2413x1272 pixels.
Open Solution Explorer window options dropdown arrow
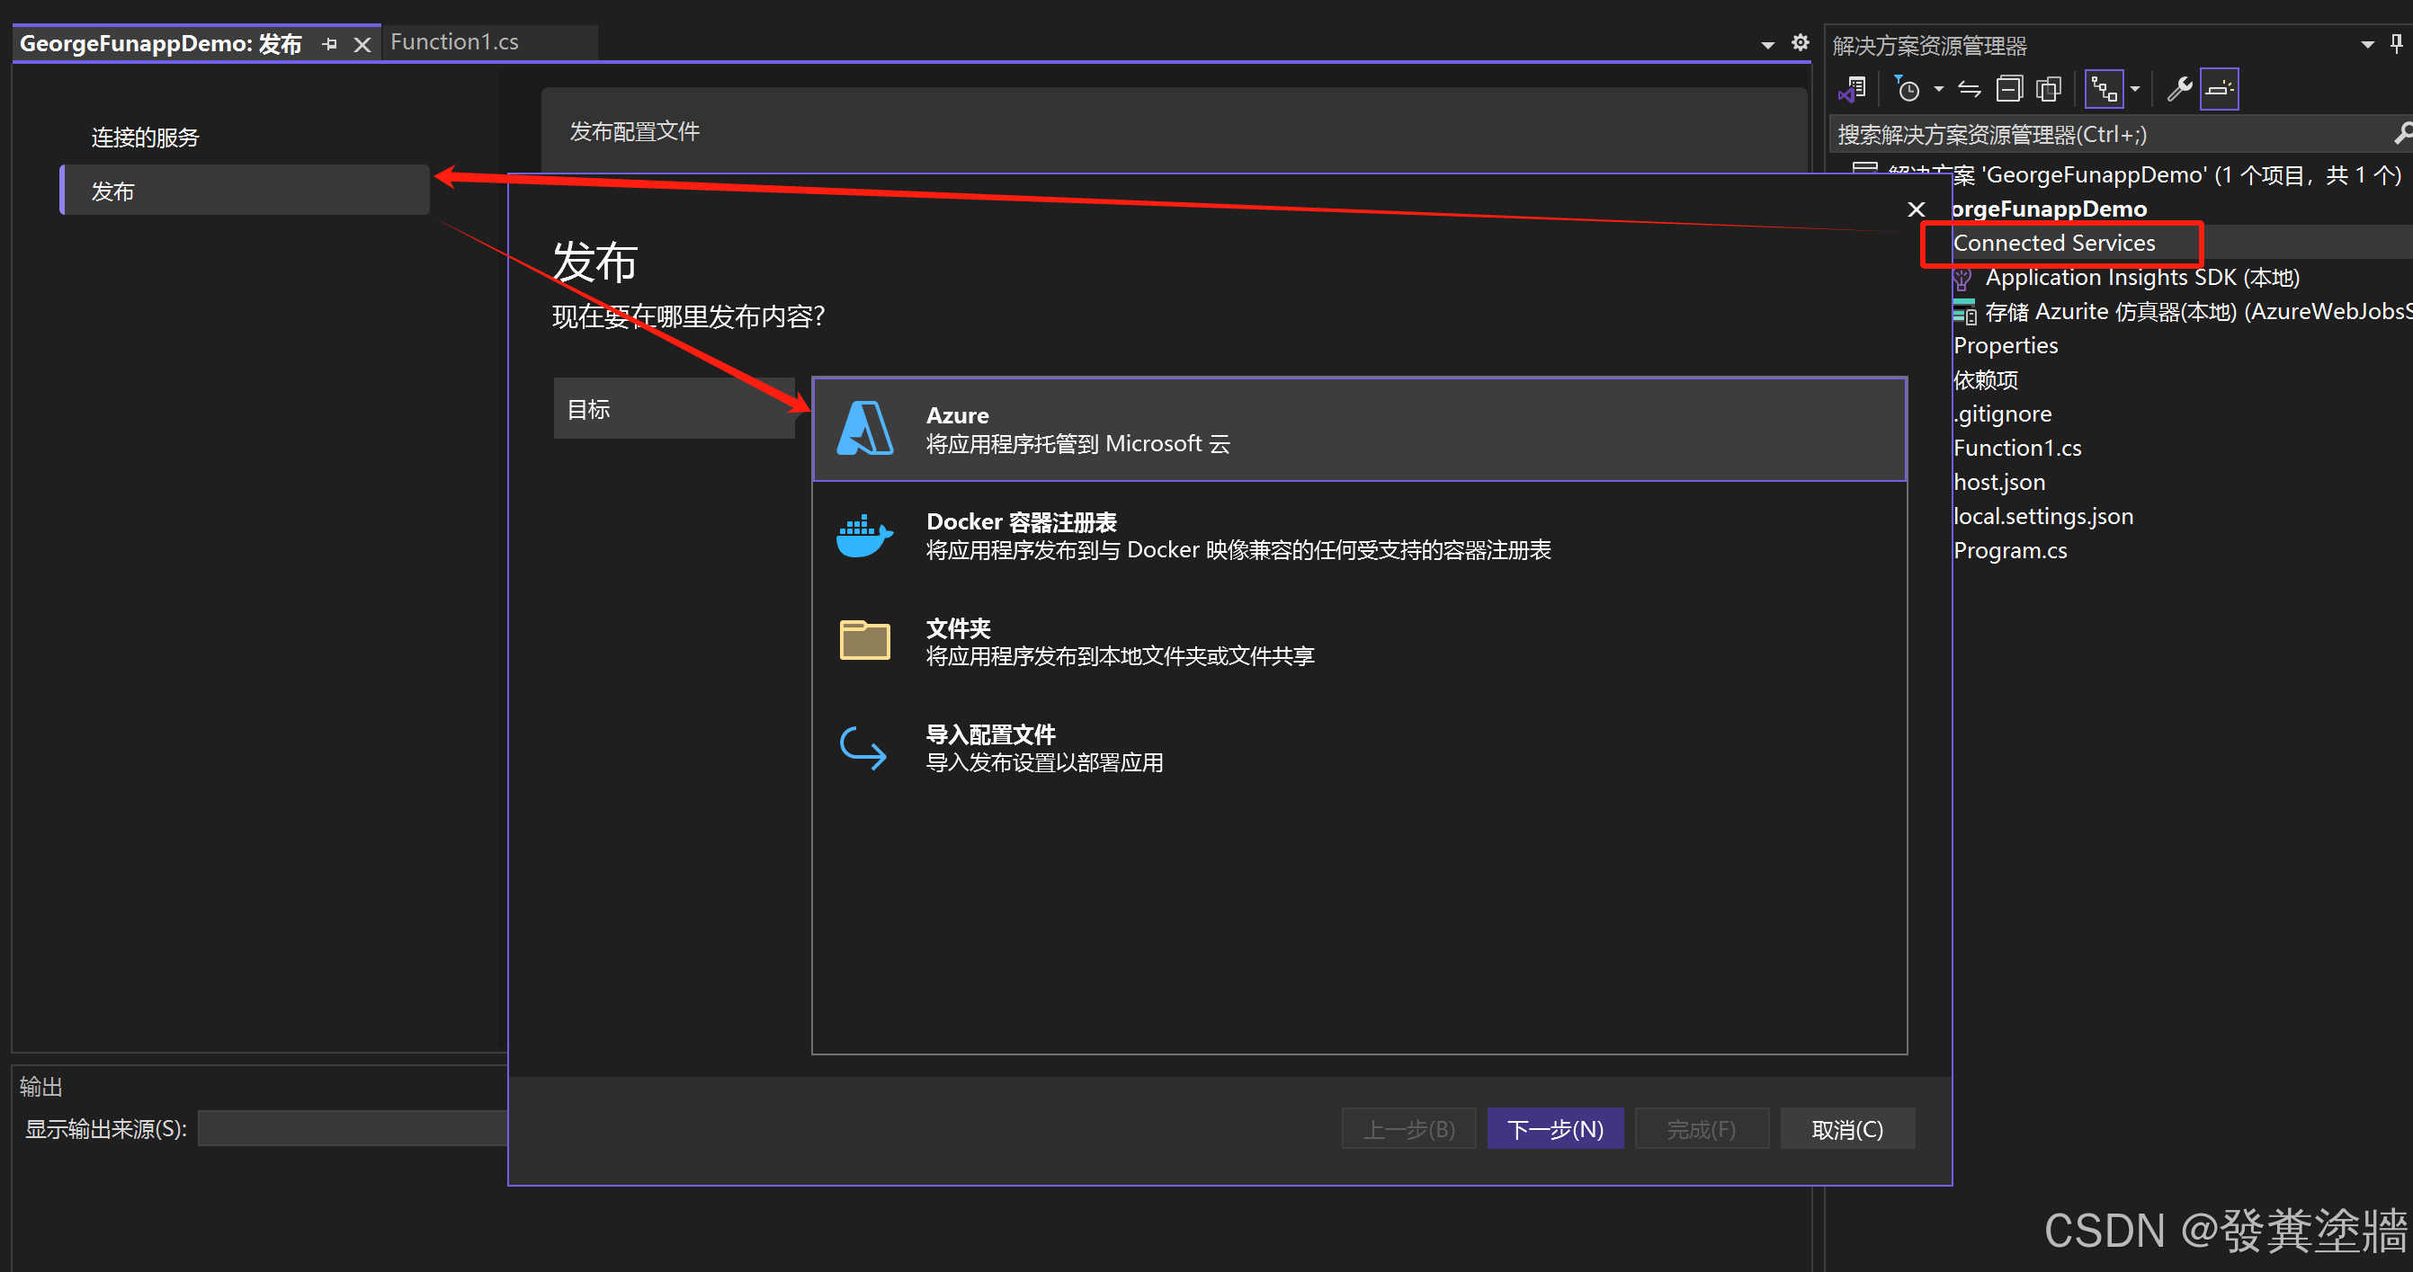pos(2367,44)
